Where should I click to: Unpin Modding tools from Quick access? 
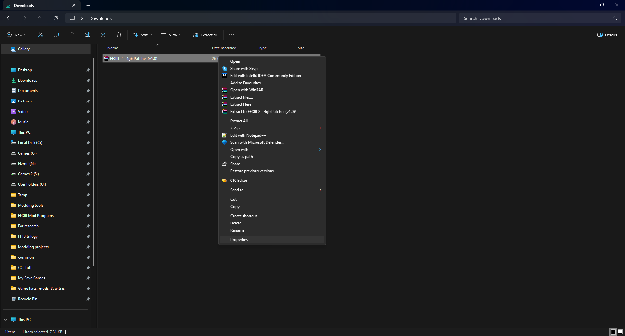pos(88,205)
